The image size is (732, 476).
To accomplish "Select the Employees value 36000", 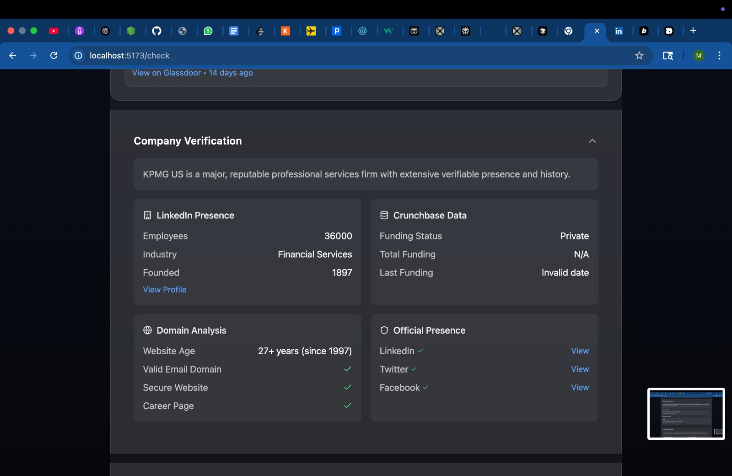I will [338, 236].
